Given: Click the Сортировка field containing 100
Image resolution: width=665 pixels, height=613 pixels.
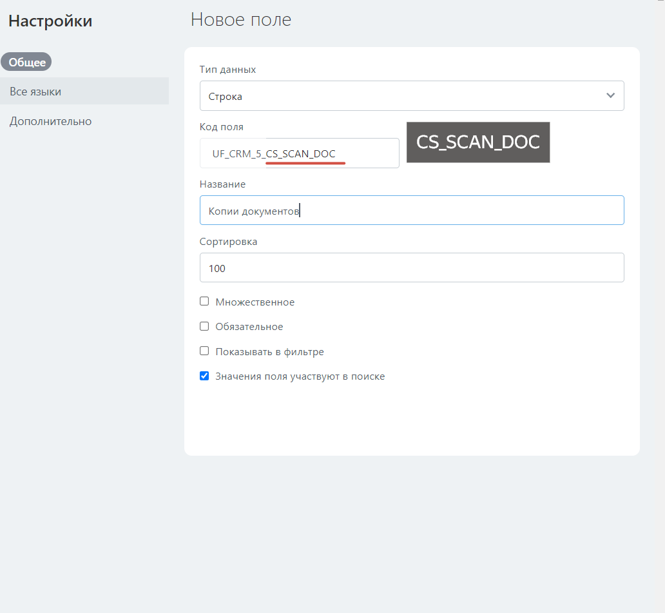Looking at the screenshot, I should (411, 268).
